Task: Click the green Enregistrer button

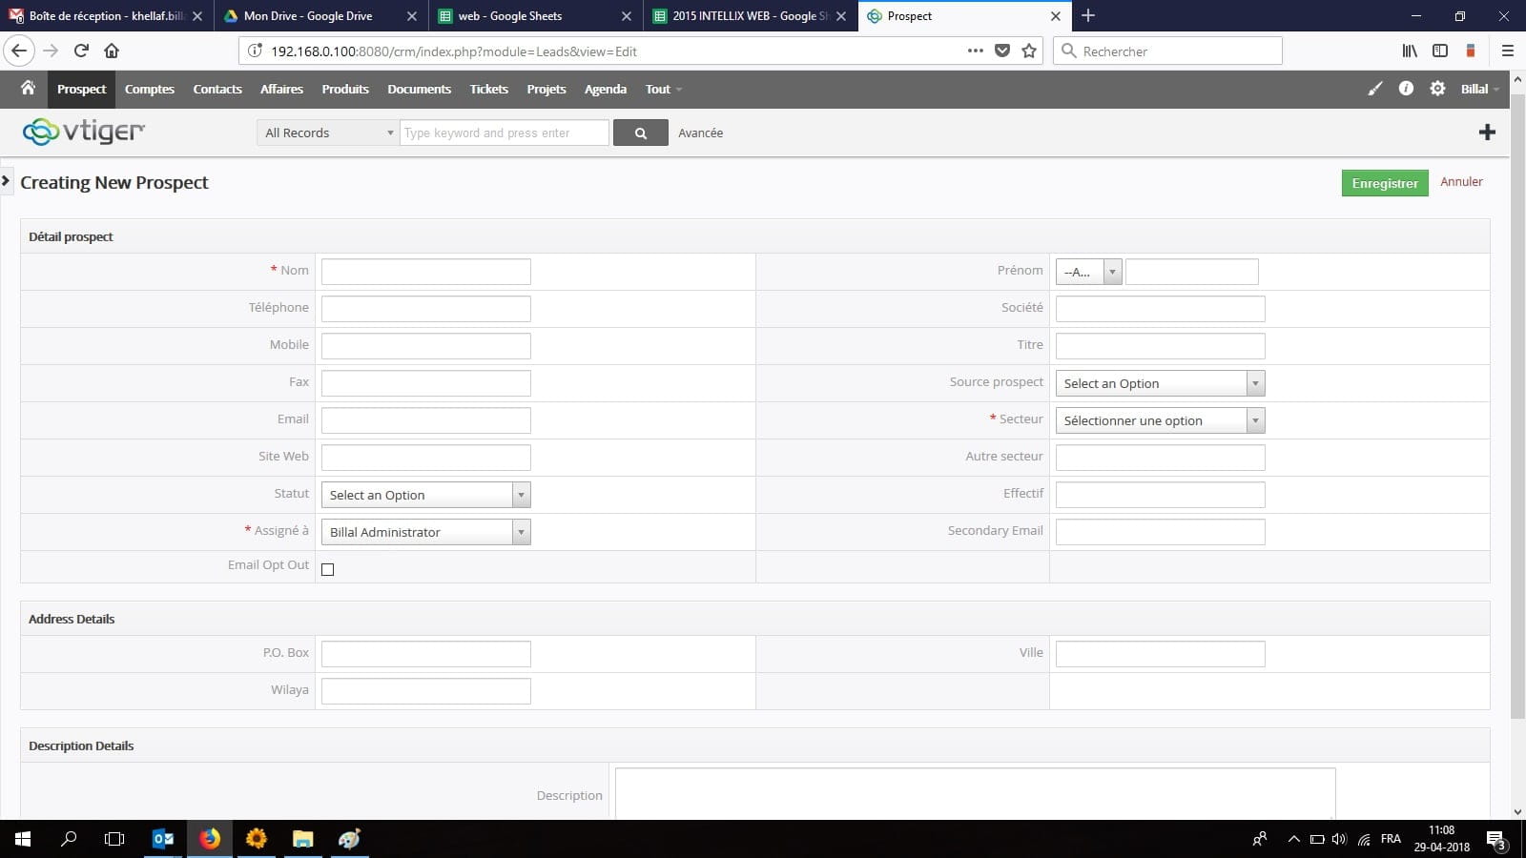Action: [1384, 183]
